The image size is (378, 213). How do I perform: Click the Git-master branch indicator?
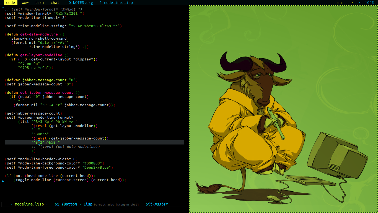(157, 204)
